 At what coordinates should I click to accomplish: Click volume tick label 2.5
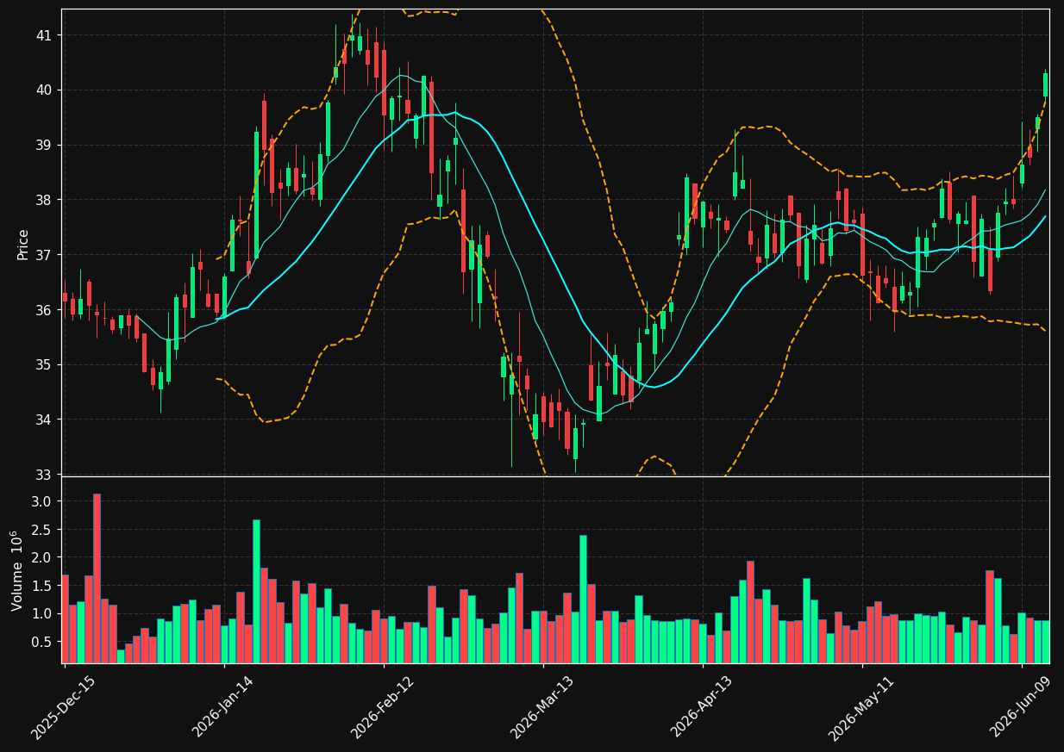[42, 530]
